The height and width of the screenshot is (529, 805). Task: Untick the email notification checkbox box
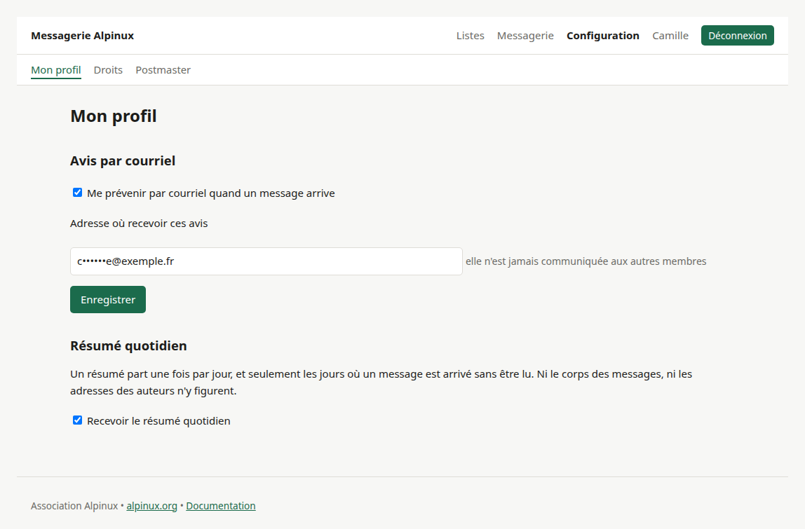(78, 193)
